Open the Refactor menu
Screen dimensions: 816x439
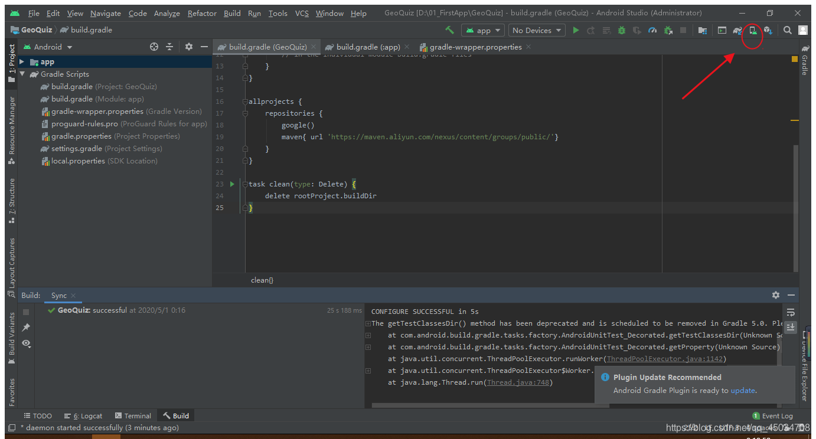tap(202, 12)
